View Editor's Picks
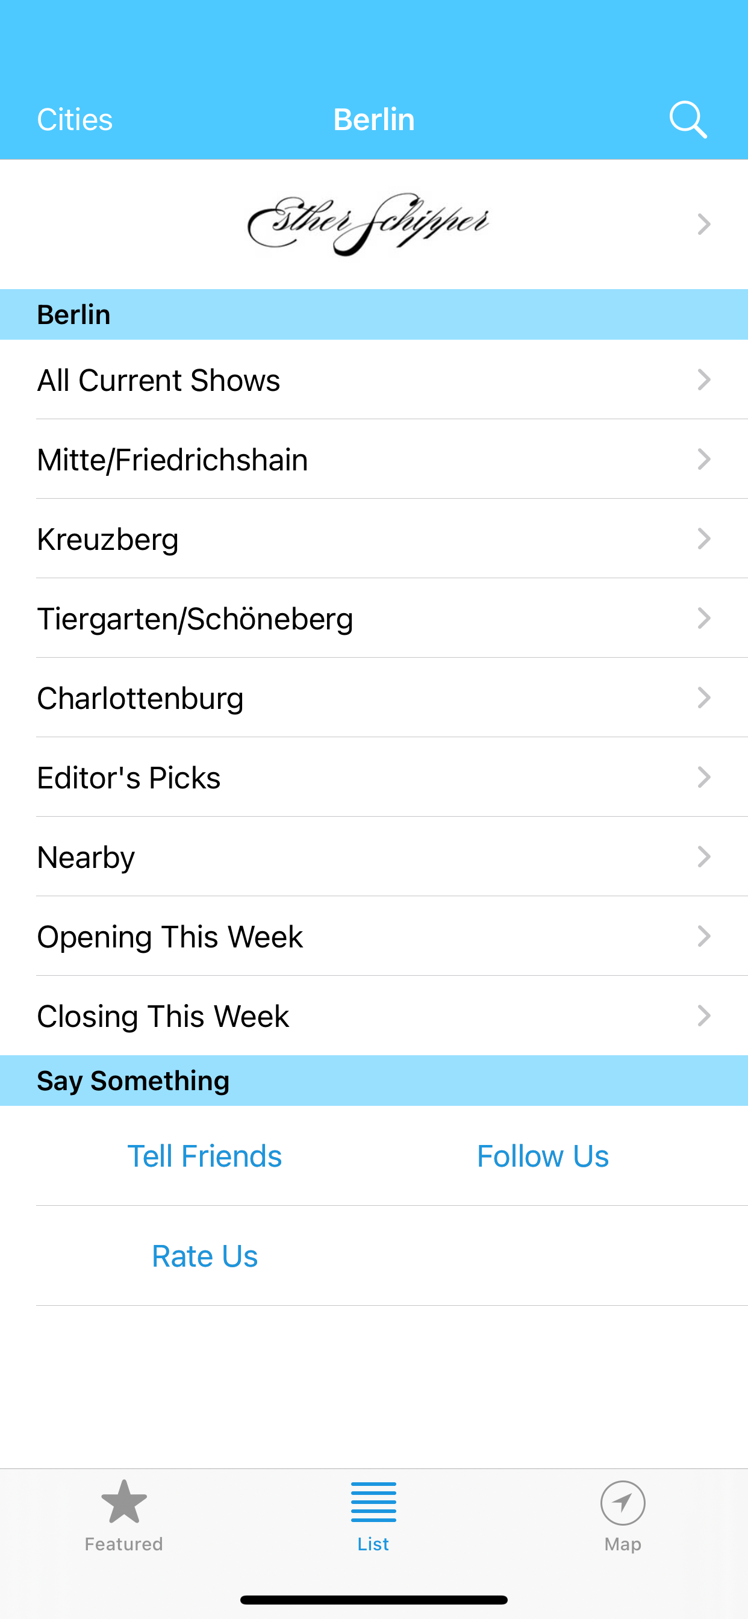This screenshot has width=748, height=1619. 129,778
